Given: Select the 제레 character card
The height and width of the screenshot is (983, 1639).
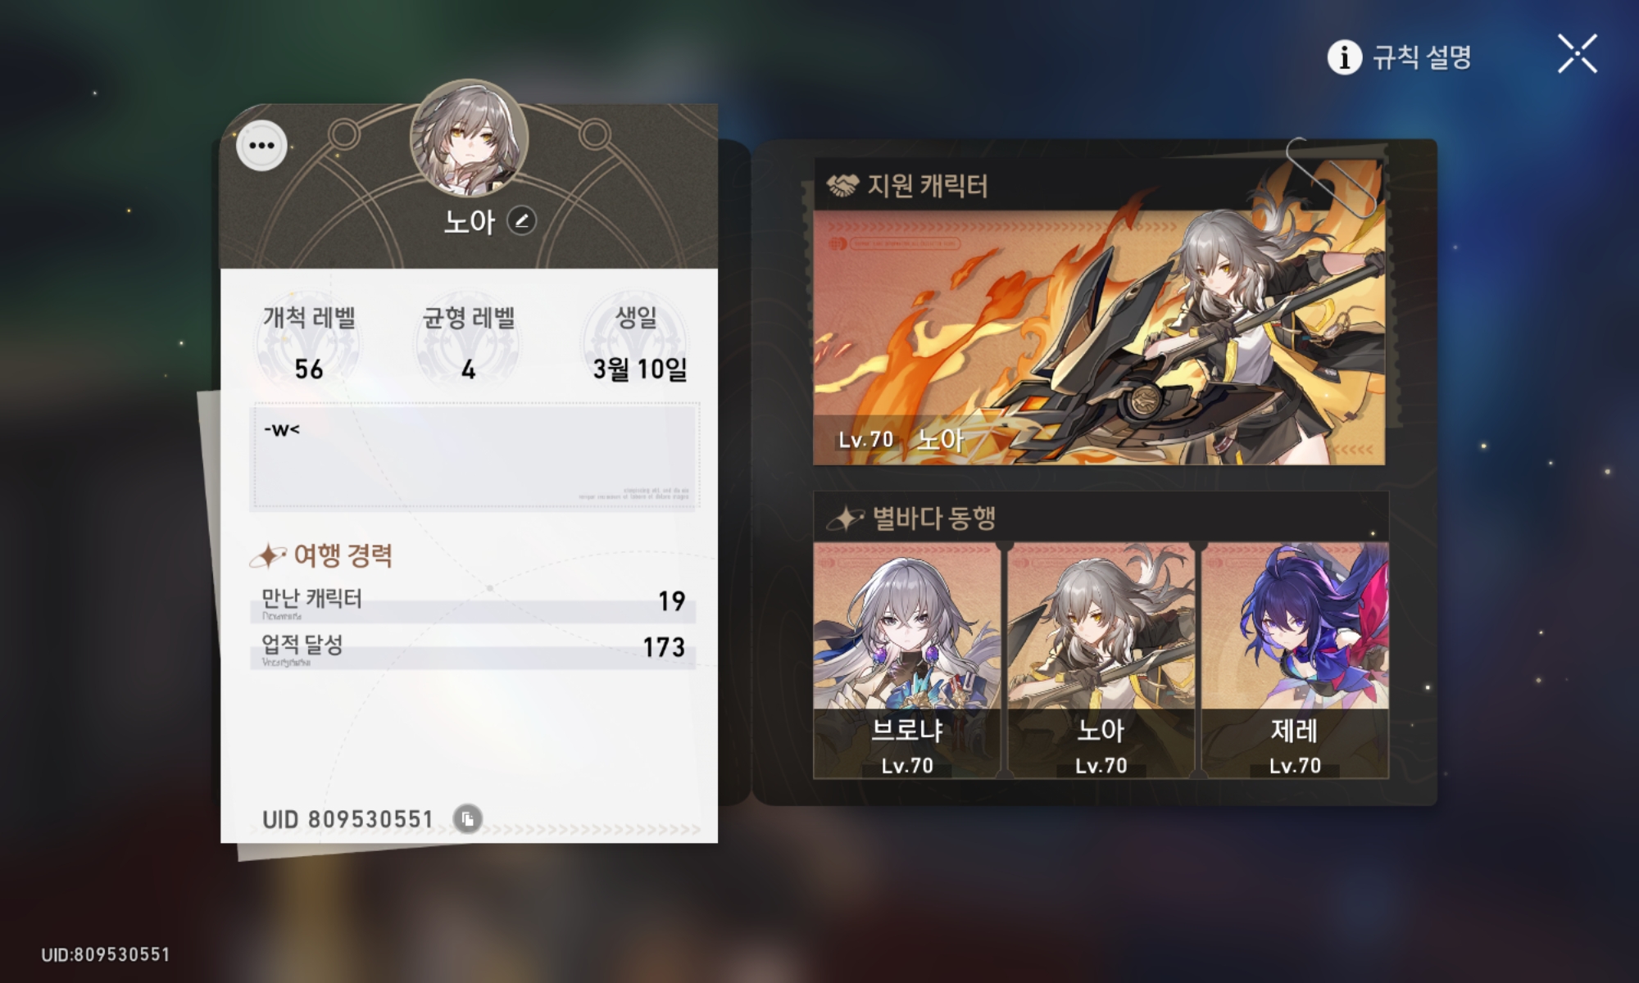Looking at the screenshot, I should (1295, 660).
